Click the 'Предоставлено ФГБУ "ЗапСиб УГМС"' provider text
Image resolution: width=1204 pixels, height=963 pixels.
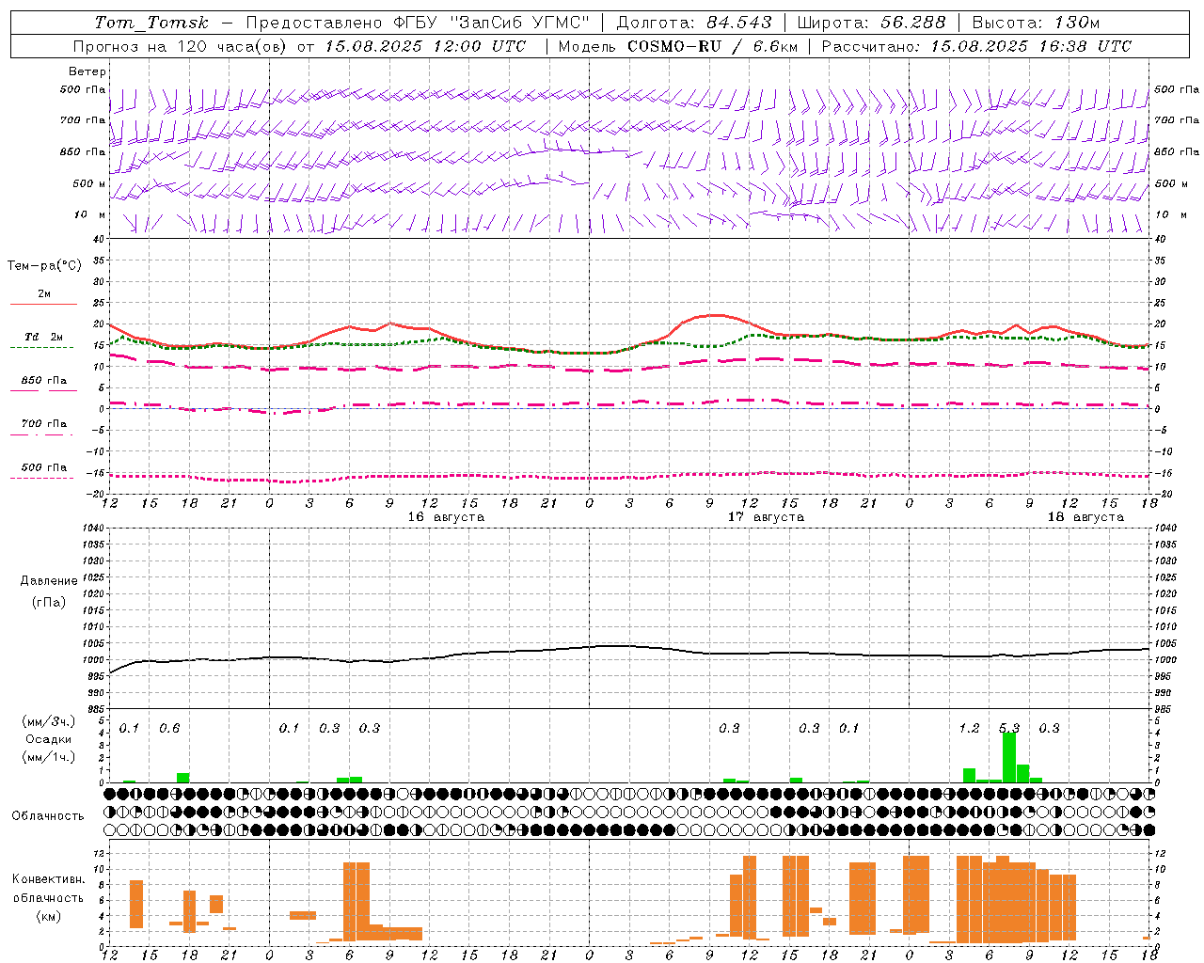point(417,23)
